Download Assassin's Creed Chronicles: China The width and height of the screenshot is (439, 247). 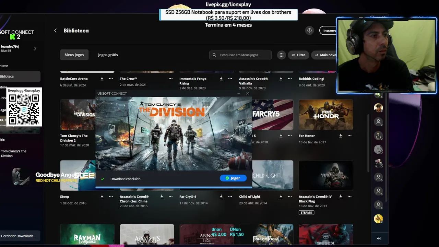[162, 197]
